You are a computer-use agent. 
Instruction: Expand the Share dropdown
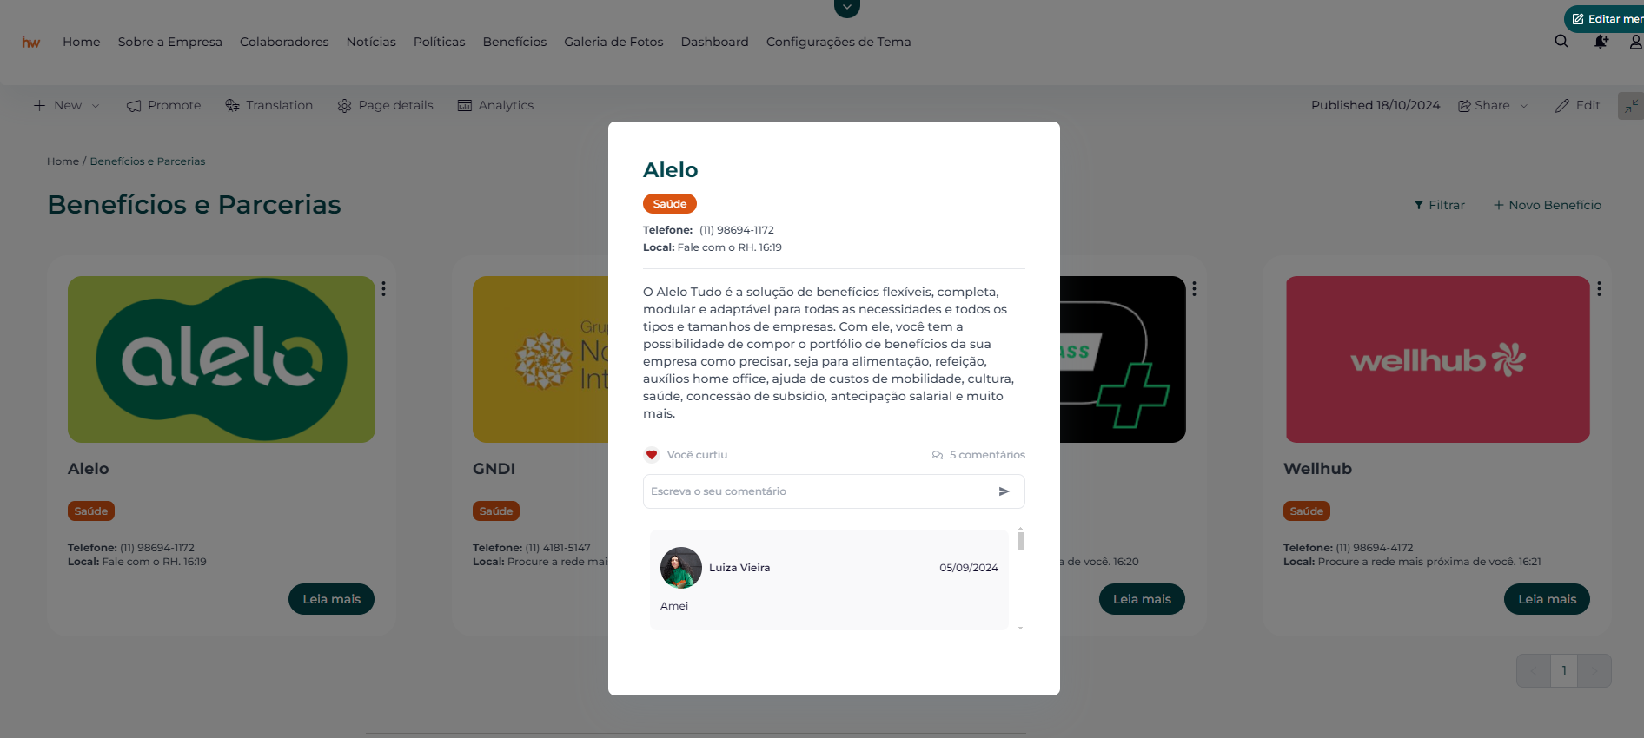[1493, 106]
